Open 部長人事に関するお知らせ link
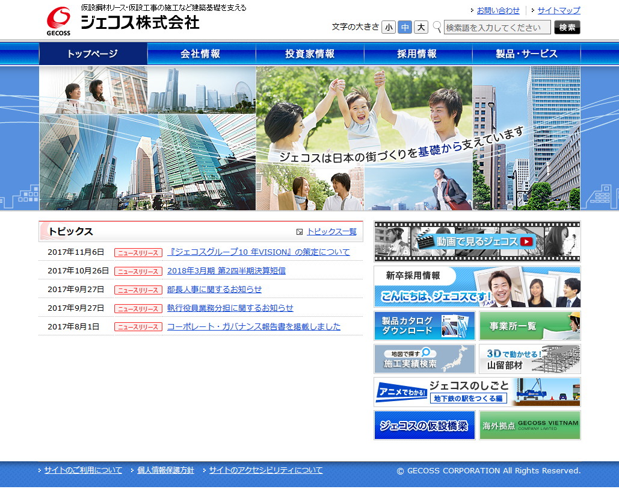This screenshot has height=489, width=619. (214, 290)
